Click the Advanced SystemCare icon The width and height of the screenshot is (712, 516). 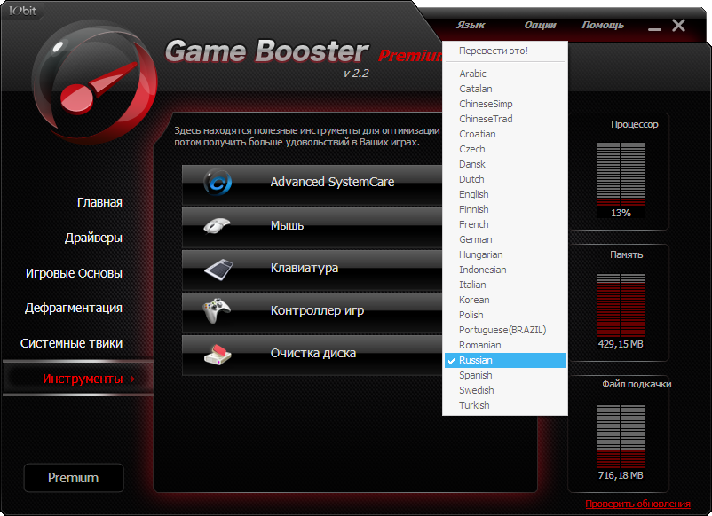[218, 183]
